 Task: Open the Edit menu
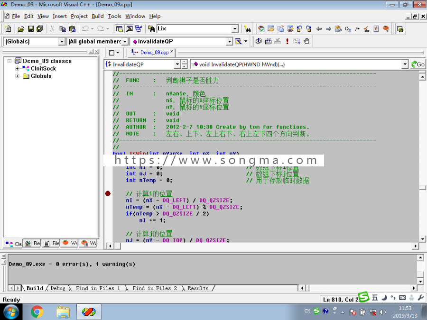pos(28,16)
